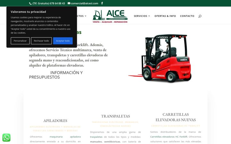Viewport: 231px width, 144px height.
Task: Expand the Servicios menu chevron
Action: tap(149, 16)
